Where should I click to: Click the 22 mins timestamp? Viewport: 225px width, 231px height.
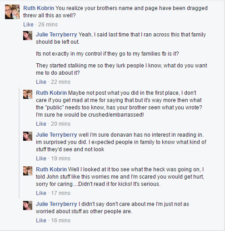[60, 82]
